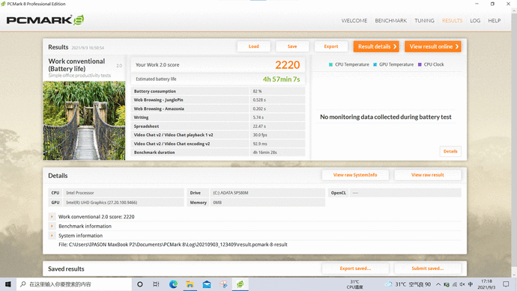Click the Export button
Screen dimensions: 517x291
[x=330, y=46]
